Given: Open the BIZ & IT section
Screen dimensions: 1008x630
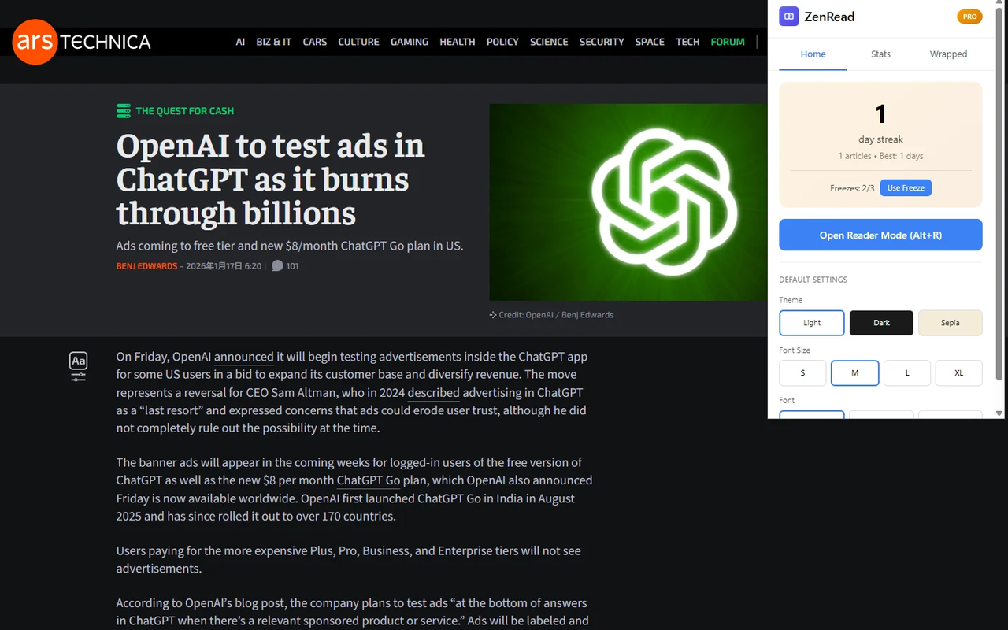Looking at the screenshot, I should [274, 42].
